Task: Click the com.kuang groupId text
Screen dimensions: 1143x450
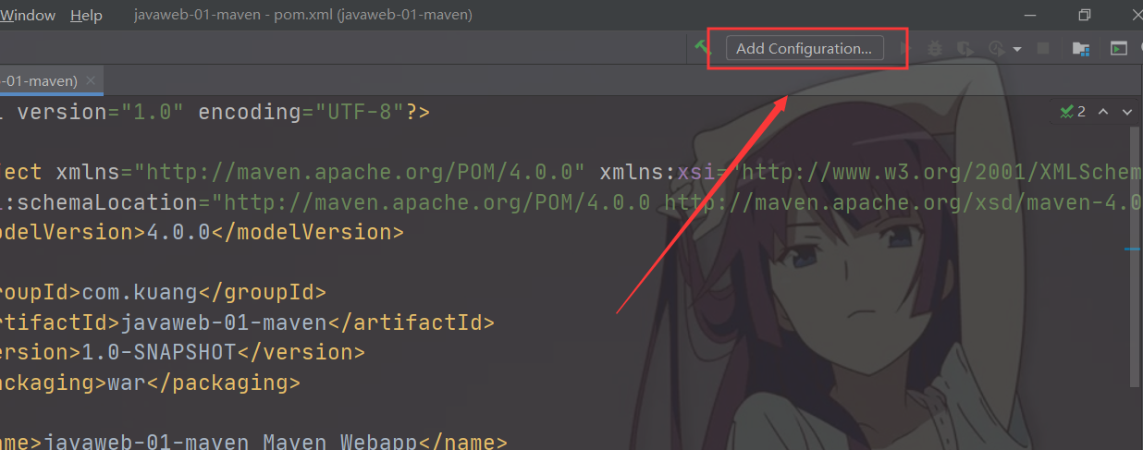Action: coord(140,293)
